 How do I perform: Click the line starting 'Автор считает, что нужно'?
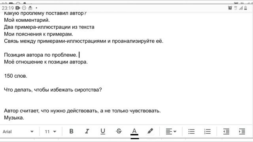82,111
